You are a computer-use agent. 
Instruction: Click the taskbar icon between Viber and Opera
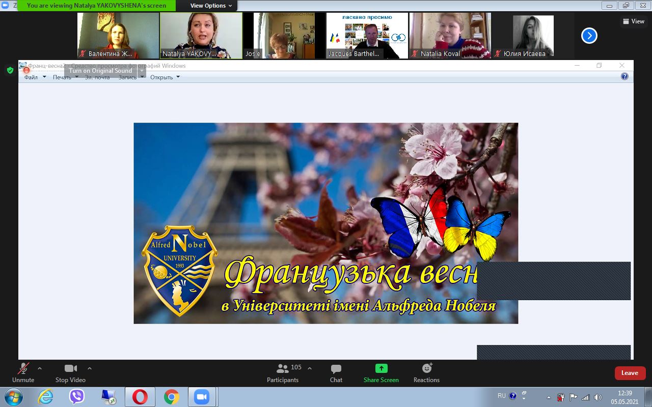pos(108,397)
